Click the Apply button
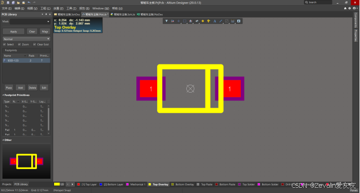 tap(14, 31)
